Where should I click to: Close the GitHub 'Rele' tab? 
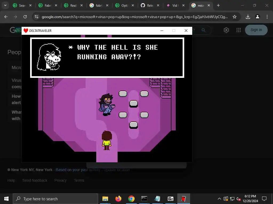158,5
